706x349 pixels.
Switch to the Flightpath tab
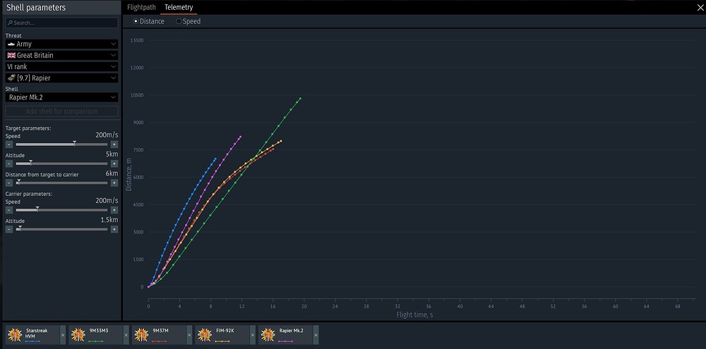point(141,7)
